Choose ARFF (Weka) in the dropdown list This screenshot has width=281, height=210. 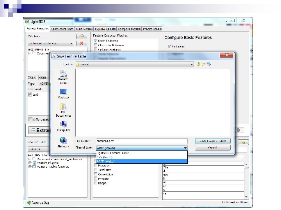pyautogui.click(x=142, y=161)
